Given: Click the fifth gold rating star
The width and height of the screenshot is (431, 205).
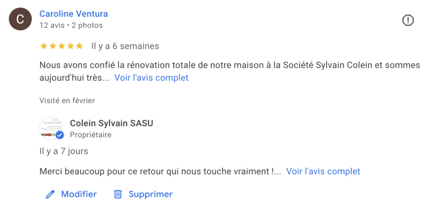Looking at the screenshot, I should point(79,46).
